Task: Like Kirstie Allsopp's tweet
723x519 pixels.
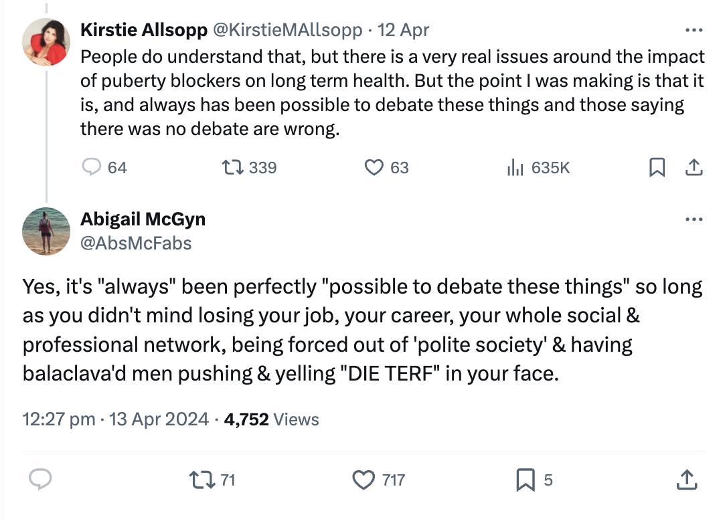Action: click(x=374, y=168)
